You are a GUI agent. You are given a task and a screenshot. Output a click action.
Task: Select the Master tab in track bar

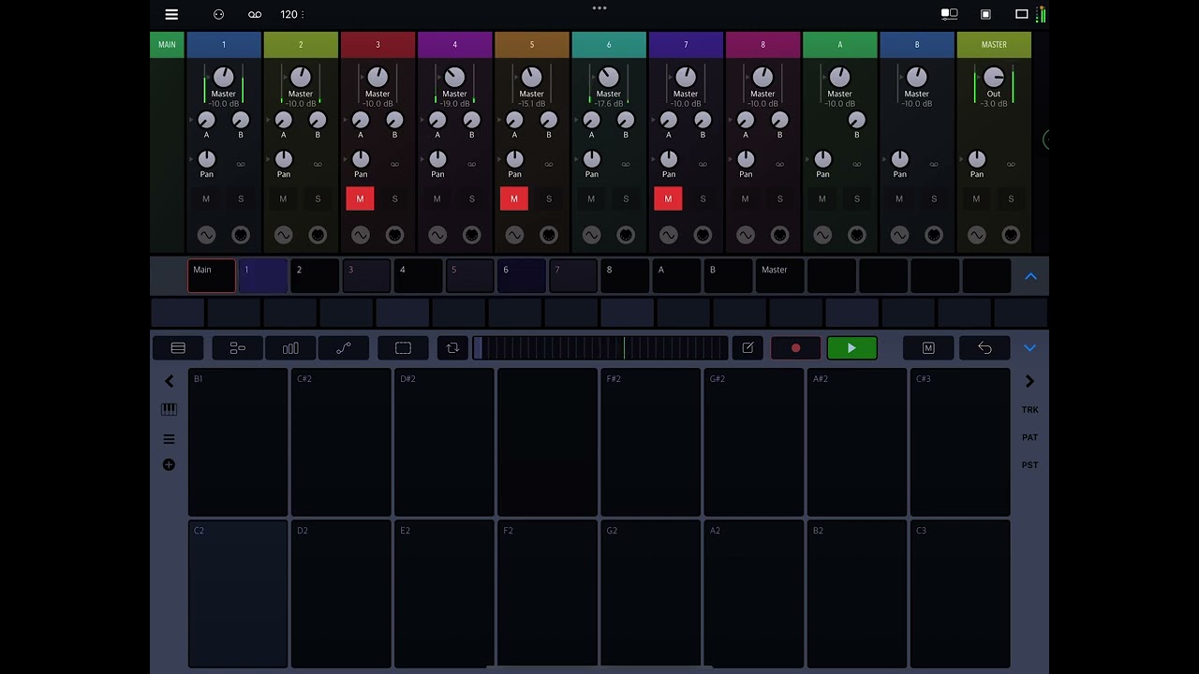[779, 276]
